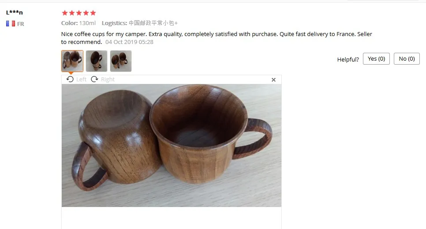This screenshot has width=426, height=229.
Task: Open the second review photo thumbnail
Action: (97, 61)
